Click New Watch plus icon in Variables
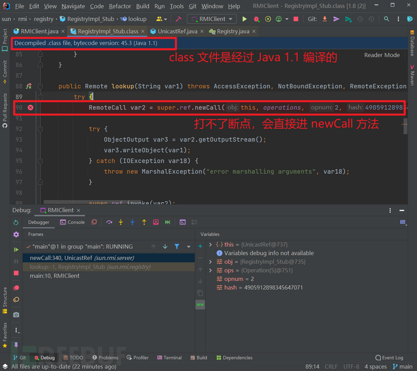This screenshot has height=371, width=417. coord(200,247)
